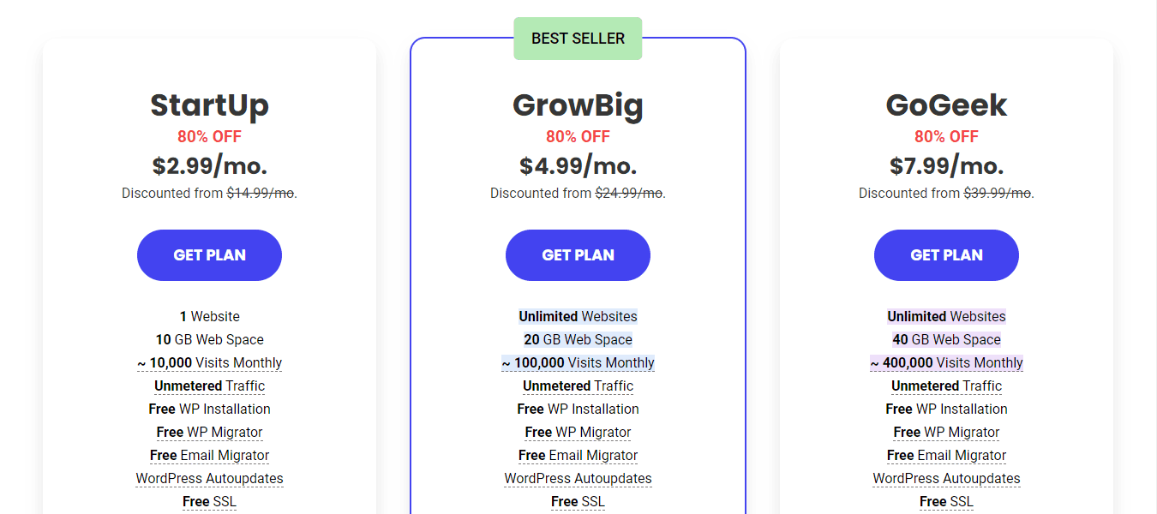Choose GET PLAN for GoGeek

coord(946,255)
